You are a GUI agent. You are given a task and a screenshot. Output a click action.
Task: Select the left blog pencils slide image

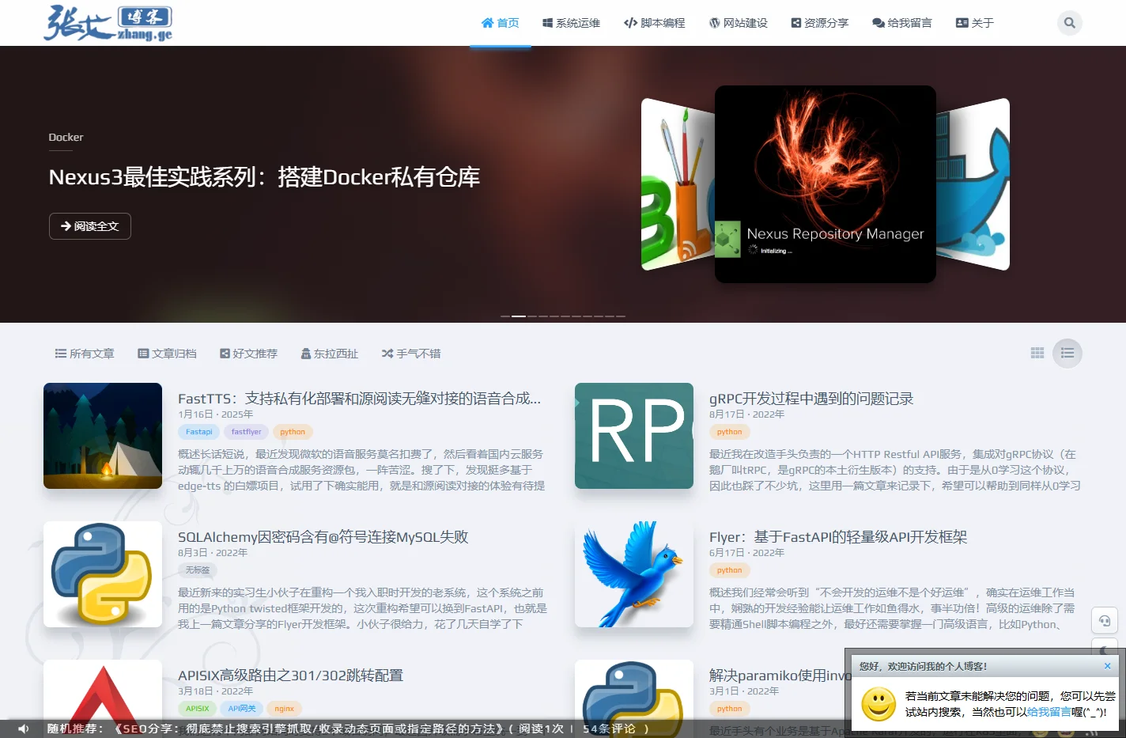(678, 184)
